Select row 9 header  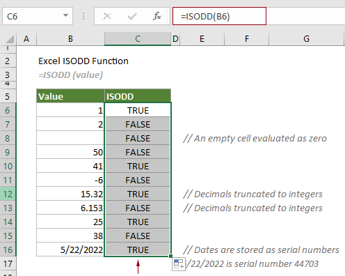[8, 152]
